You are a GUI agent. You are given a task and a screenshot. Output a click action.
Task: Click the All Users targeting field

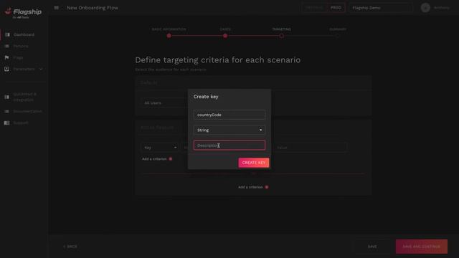click(164, 103)
